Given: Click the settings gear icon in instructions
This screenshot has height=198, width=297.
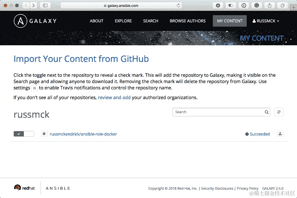Looking at the screenshot, I should point(34,88).
